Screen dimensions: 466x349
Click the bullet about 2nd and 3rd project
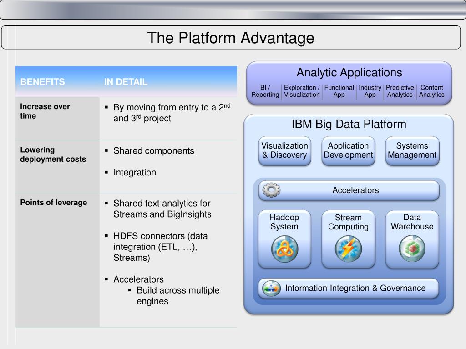(x=168, y=113)
